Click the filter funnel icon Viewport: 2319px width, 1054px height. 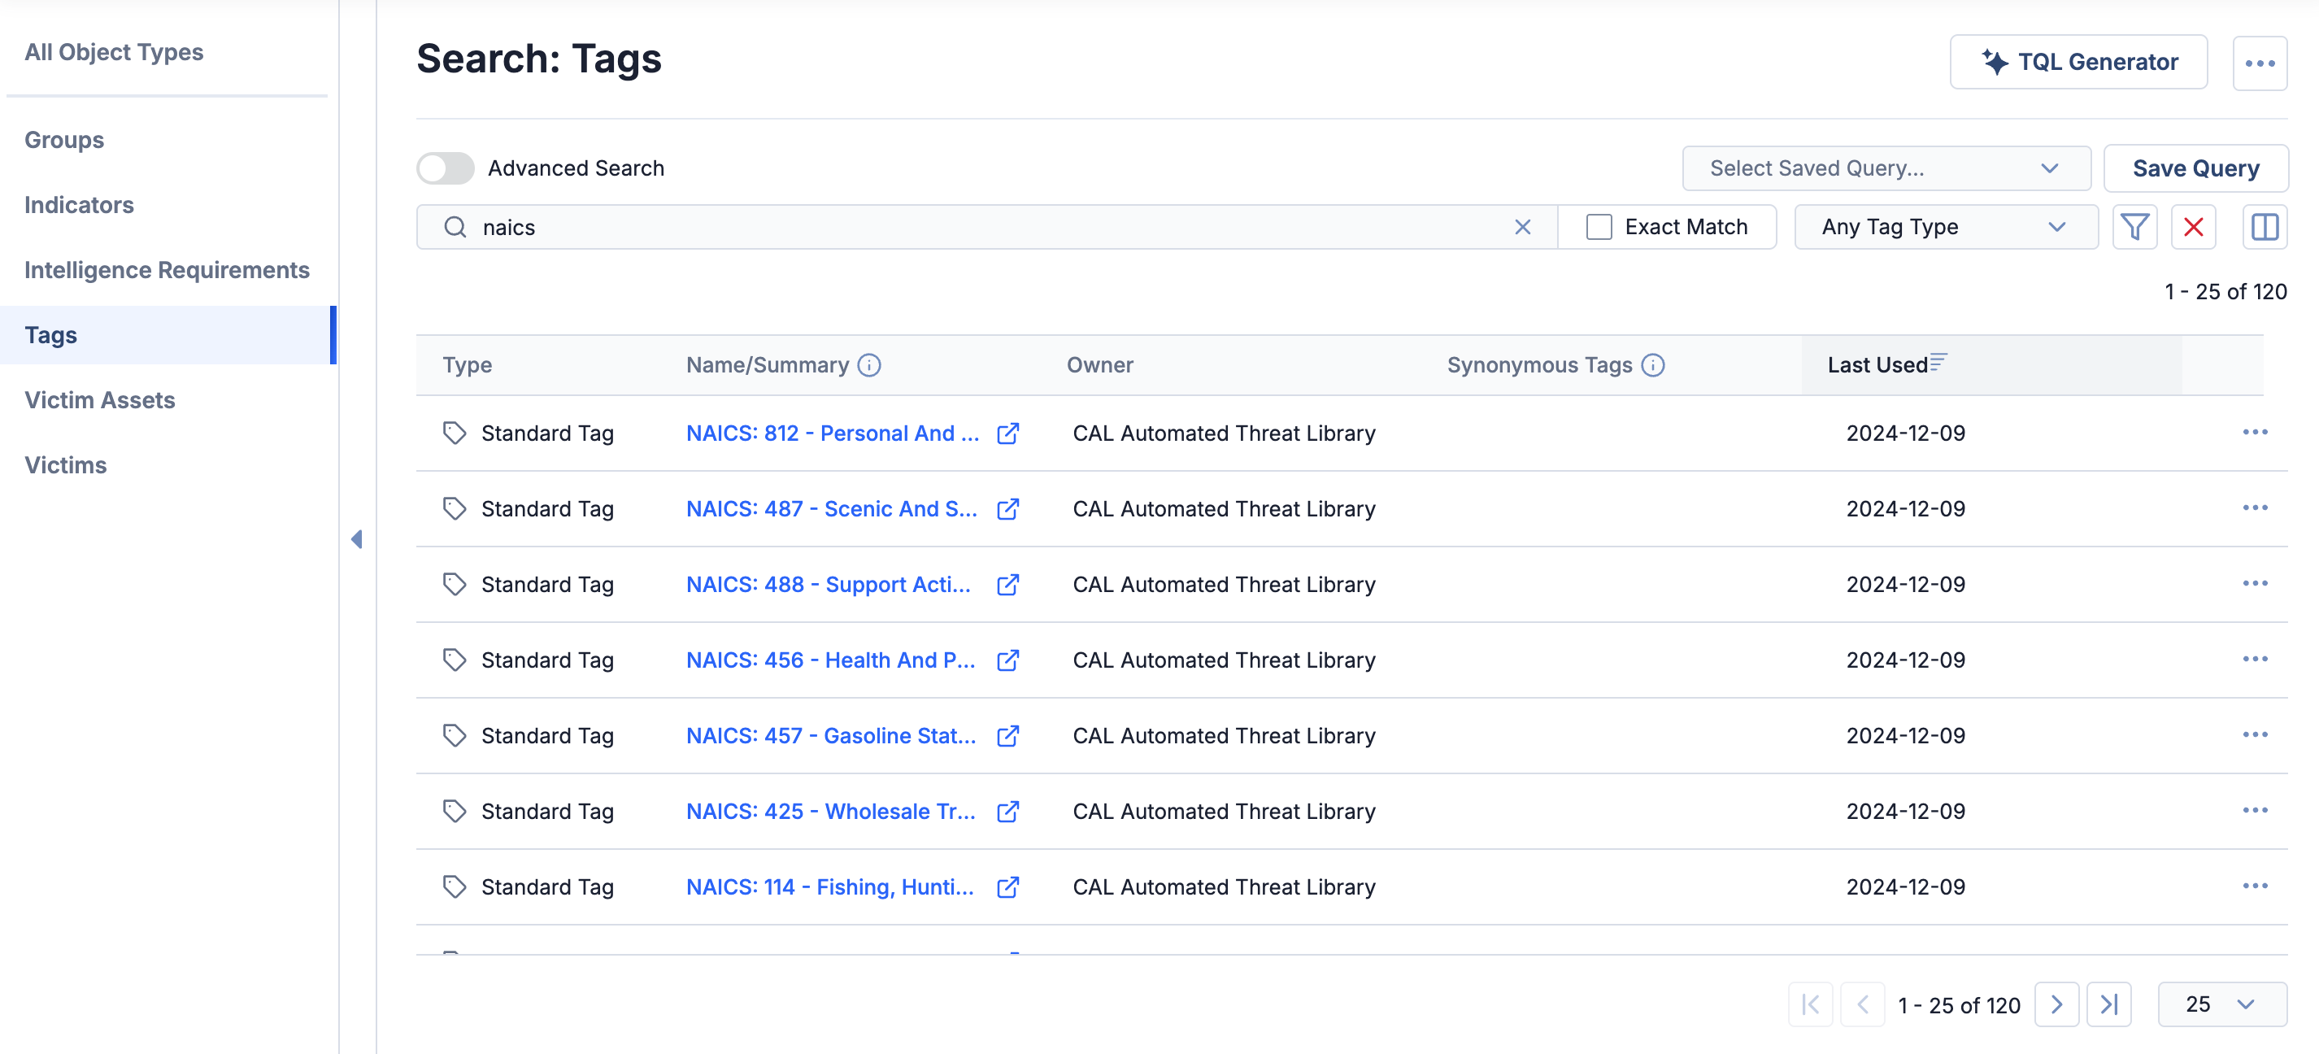[2134, 227]
